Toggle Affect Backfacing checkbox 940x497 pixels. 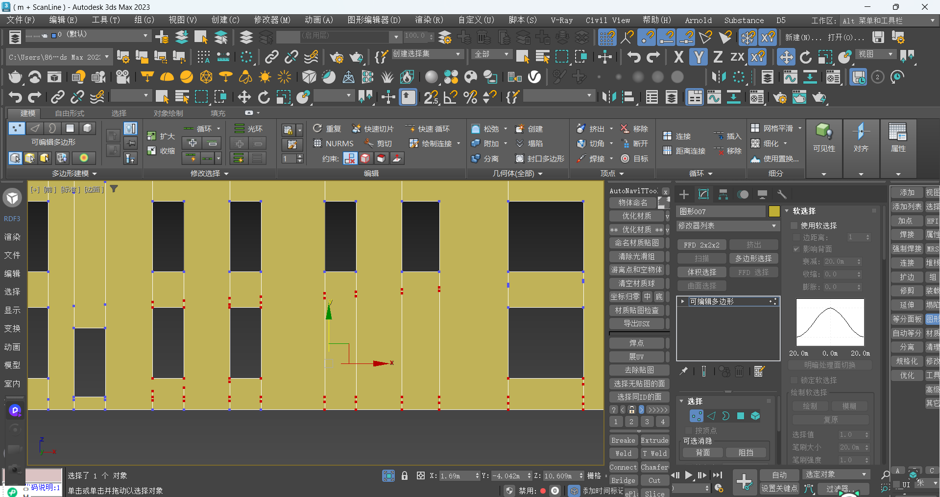point(796,249)
